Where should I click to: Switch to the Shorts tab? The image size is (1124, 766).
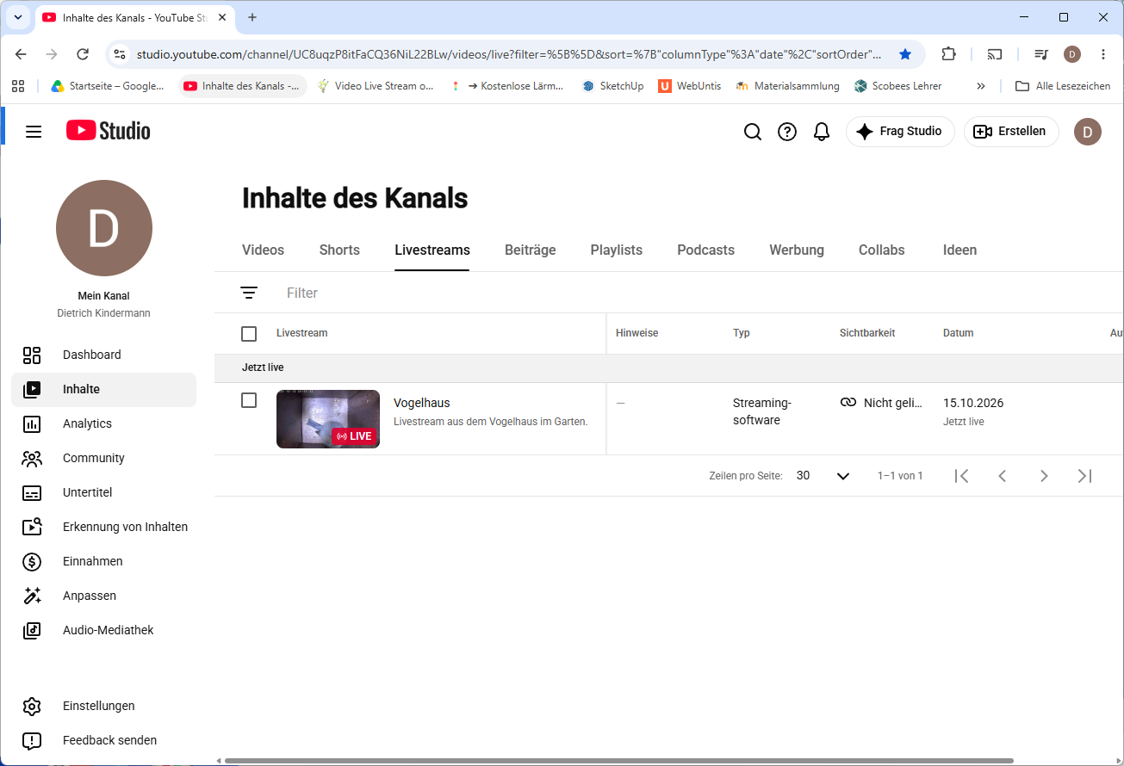point(339,250)
